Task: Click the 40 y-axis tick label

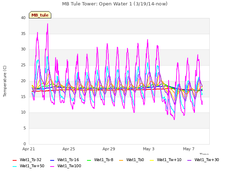Action: pos(23,18)
